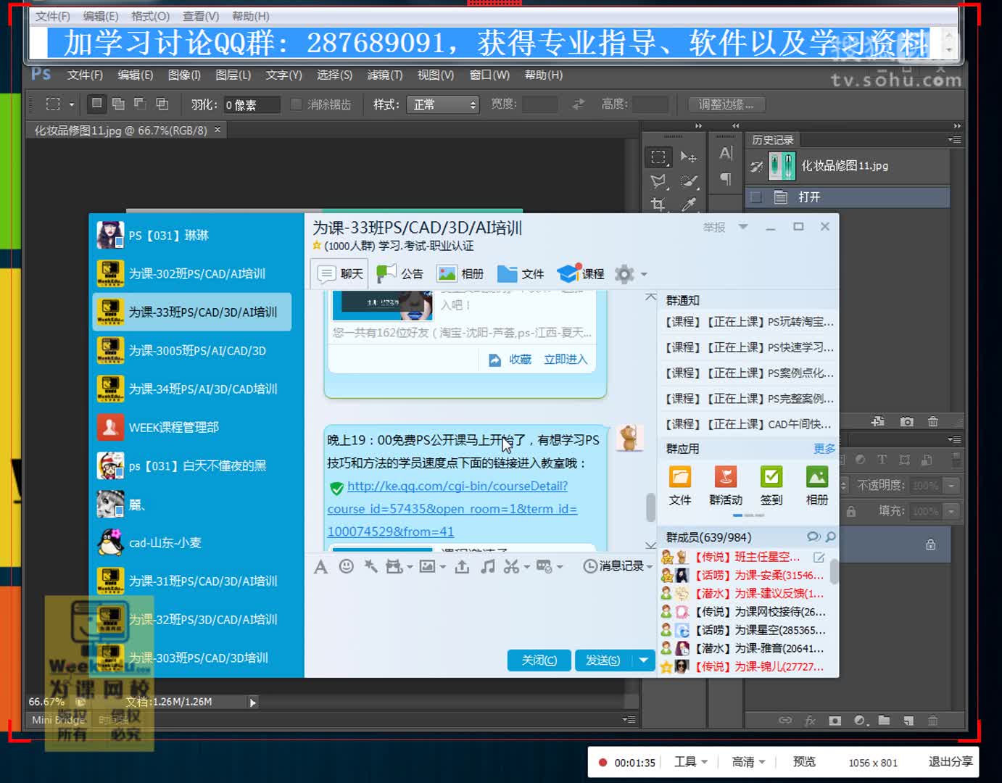Viewport: 1002px width, 783px height.
Task: Open the 签到 check-in app
Action: tap(771, 486)
